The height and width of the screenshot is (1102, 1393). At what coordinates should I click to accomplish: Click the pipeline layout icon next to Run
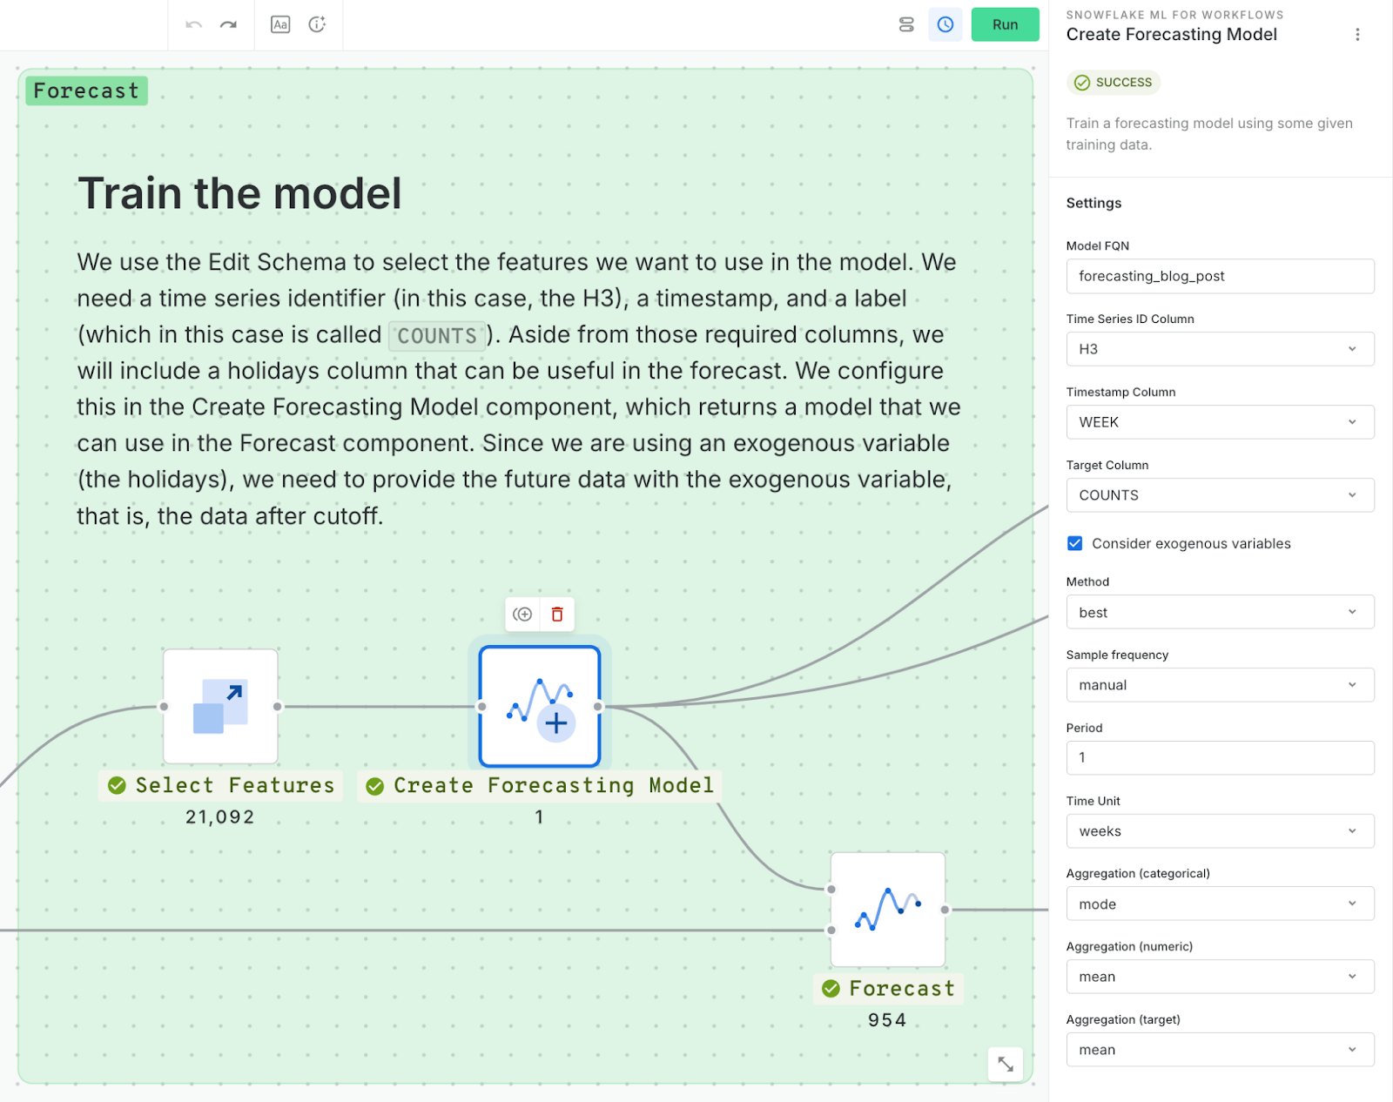point(905,24)
